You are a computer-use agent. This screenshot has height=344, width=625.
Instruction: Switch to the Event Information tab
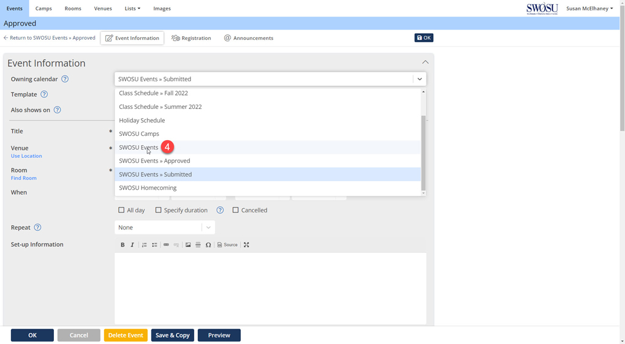132,38
